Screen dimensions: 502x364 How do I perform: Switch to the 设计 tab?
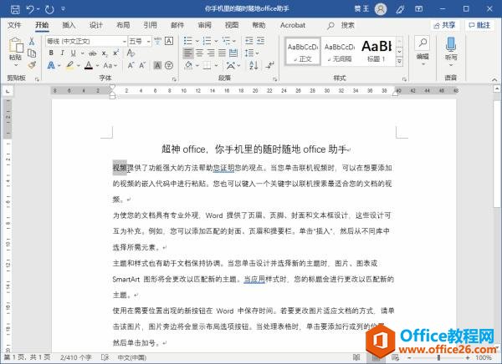[x=95, y=25]
